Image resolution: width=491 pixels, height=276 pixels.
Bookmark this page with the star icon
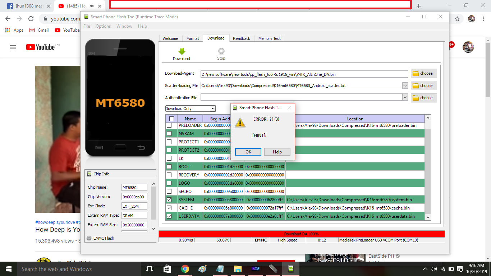(x=457, y=19)
